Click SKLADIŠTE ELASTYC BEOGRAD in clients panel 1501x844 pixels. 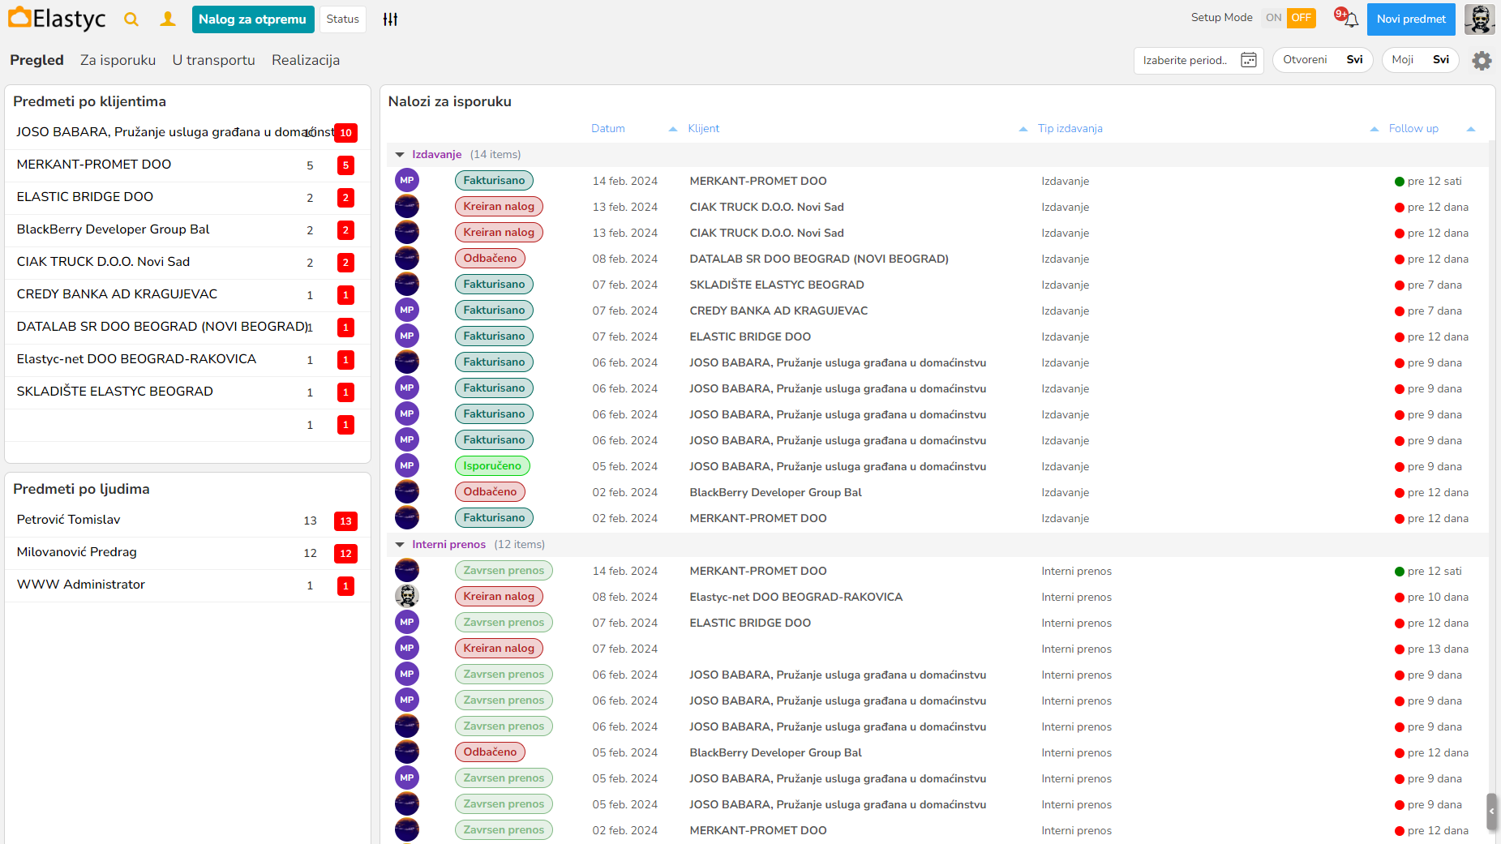[187, 392]
